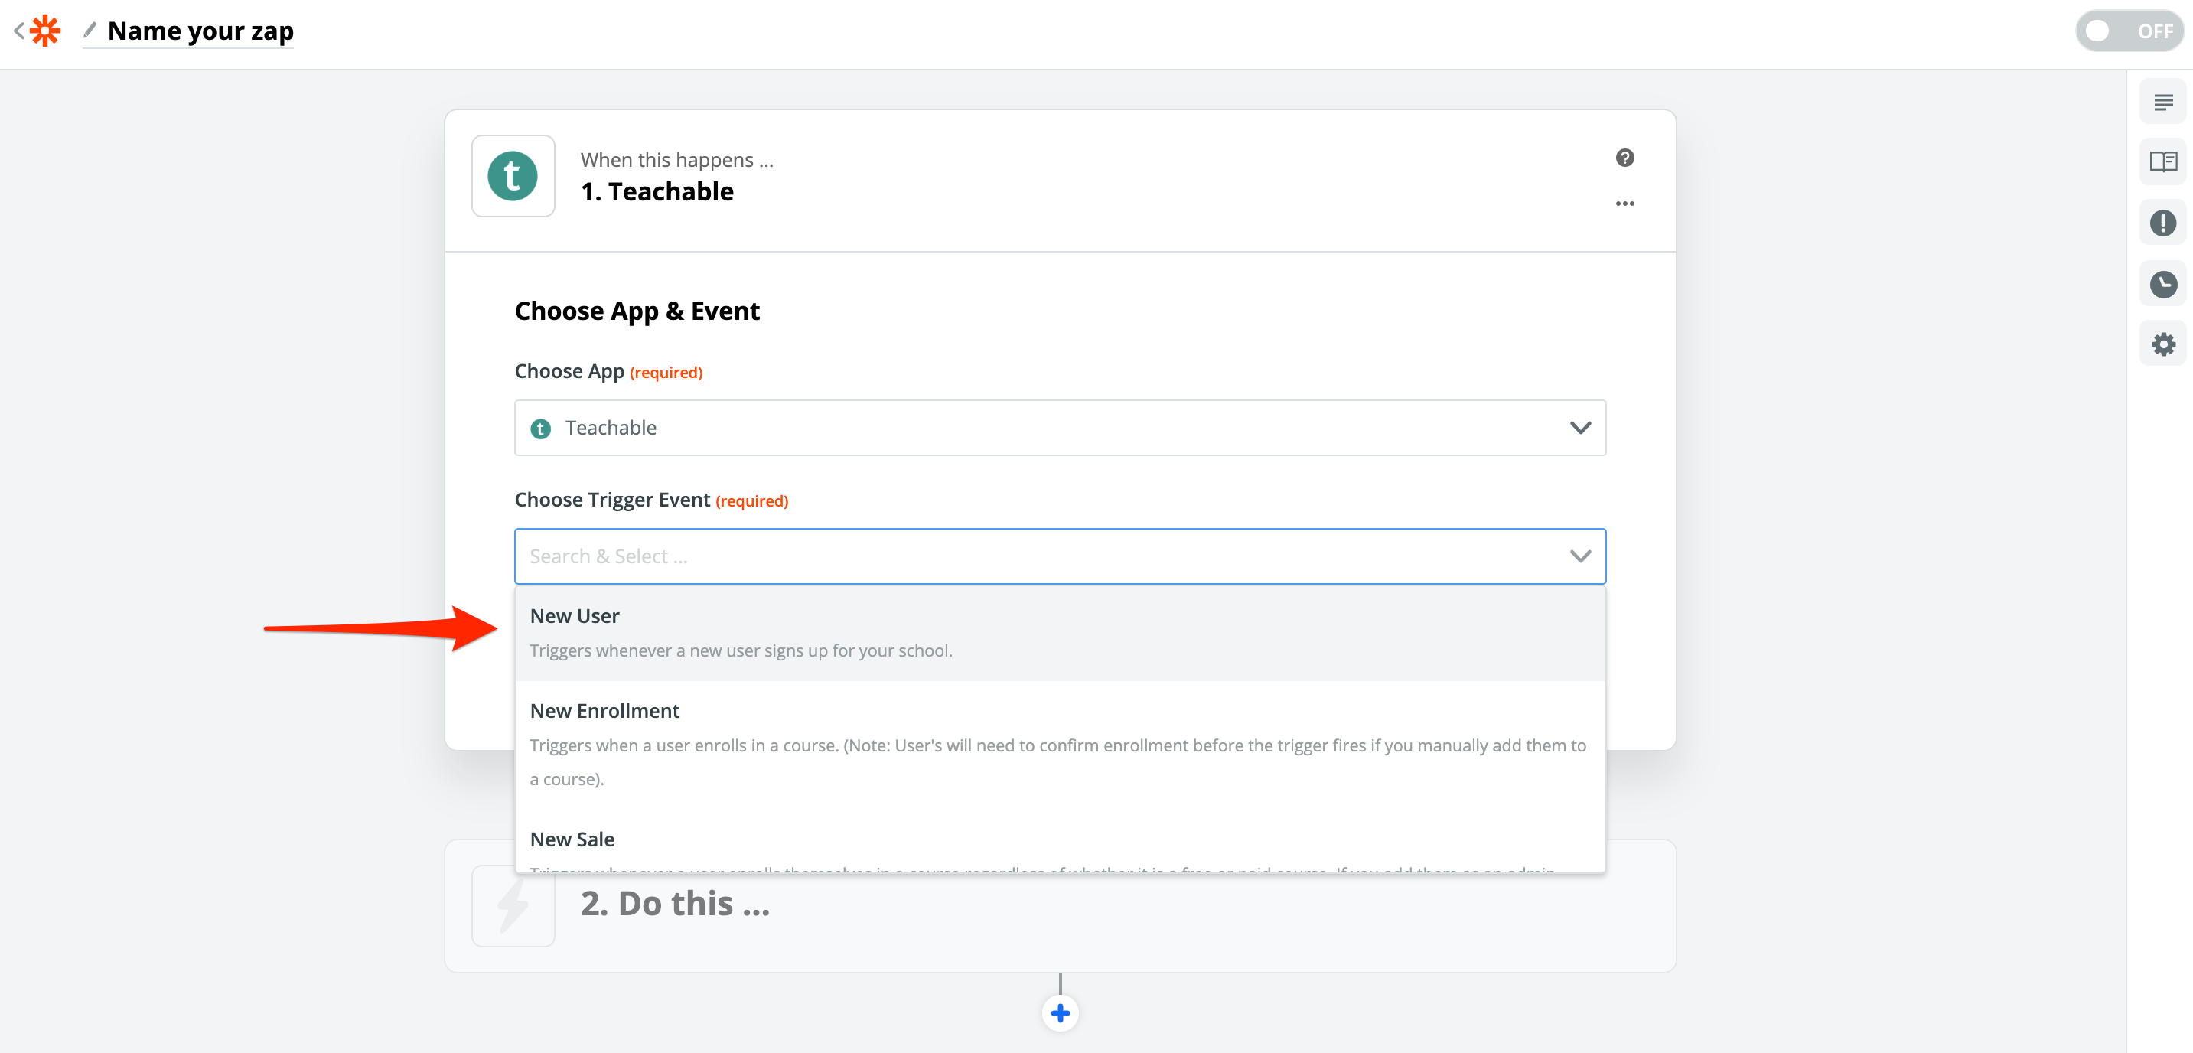Screen dimensions: 2193x1053
Task: Open the book guide icon in sidebar
Action: 2162,161
